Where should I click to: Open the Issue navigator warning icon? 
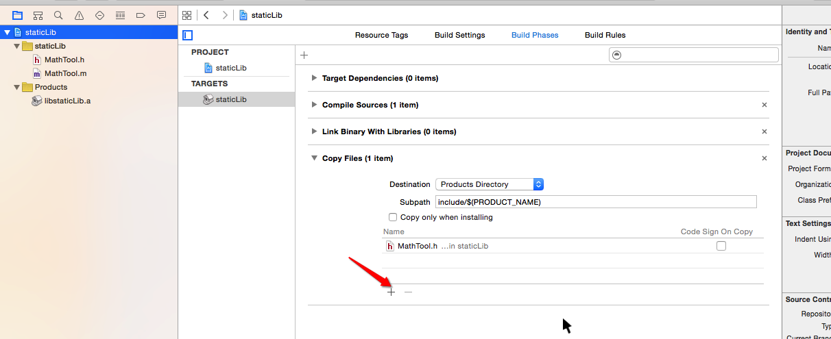pyautogui.click(x=79, y=15)
